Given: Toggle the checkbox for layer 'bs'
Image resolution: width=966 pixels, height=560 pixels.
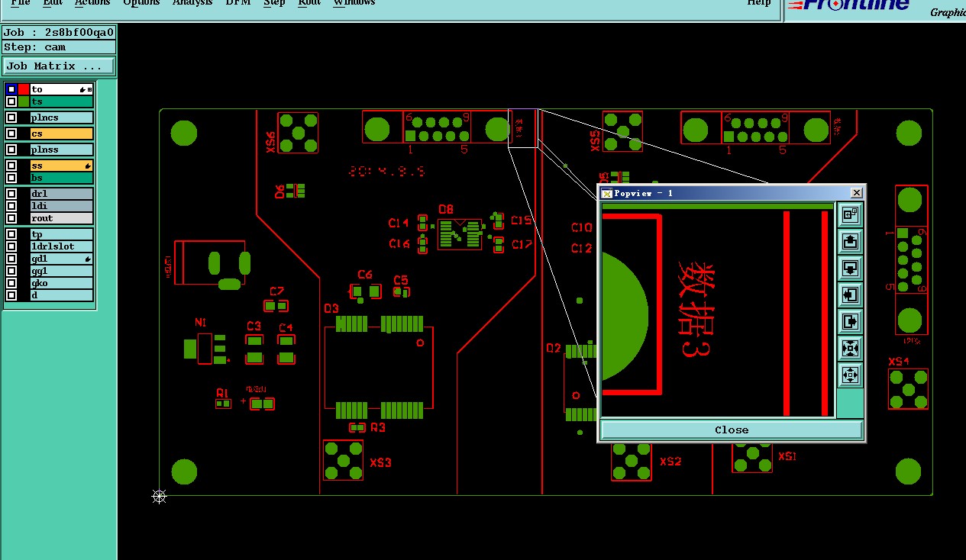Looking at the screenshot, I should tap(11, 178).
